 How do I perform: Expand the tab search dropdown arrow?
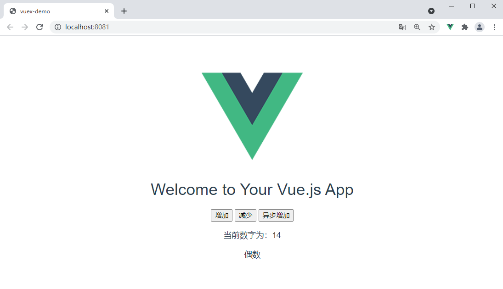coord(431,11)
